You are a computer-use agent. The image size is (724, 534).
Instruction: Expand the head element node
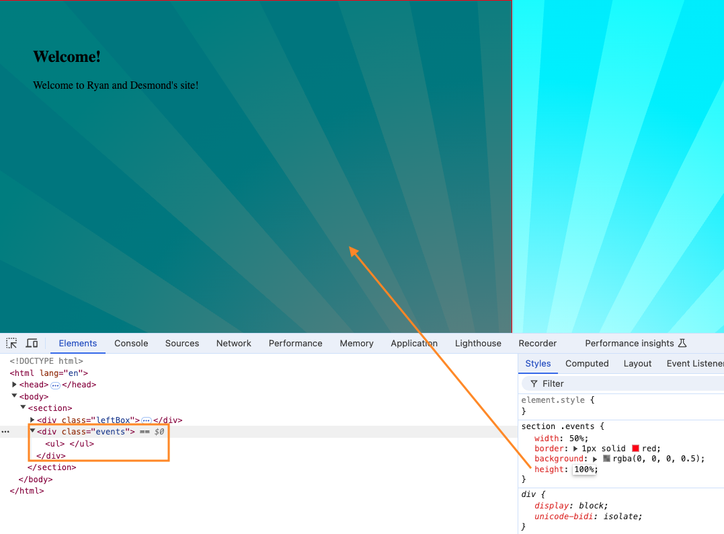[14, 384]
